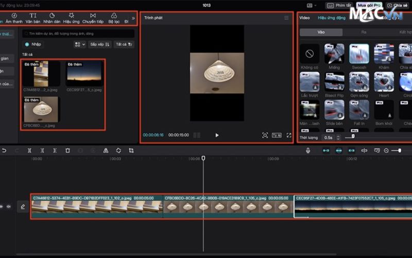412x258 pixels.
Task: Open the Văn bản text panel
Action: pyautogui.click(x=33, y=18)
